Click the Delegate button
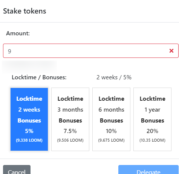This screenshot has height=174, width=179. click(148, 169)
